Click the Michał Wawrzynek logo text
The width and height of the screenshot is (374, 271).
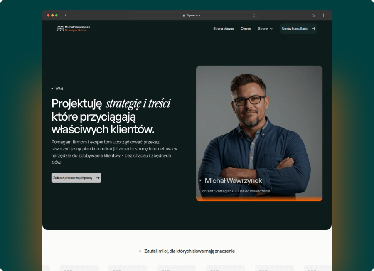click(77, 28)
